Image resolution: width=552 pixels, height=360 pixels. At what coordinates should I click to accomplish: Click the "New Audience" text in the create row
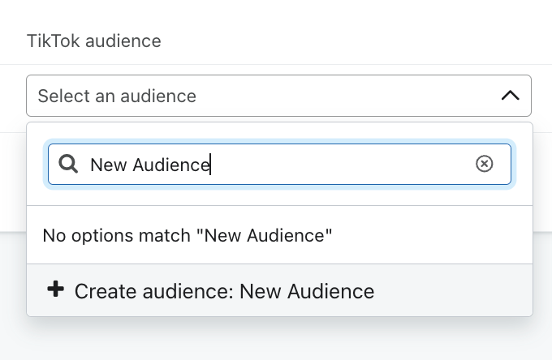pyautogui.click(x=307, y=291)
